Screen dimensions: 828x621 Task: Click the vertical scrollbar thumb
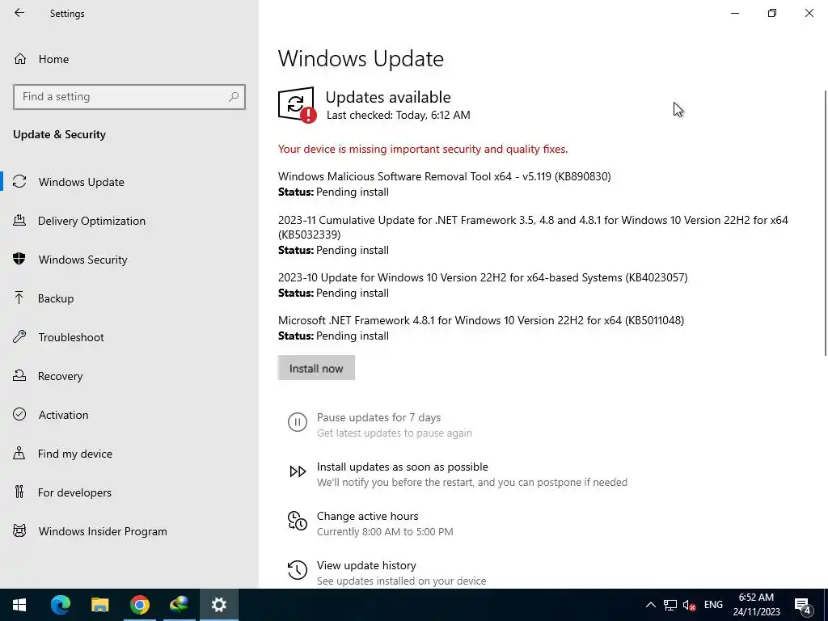[826, 223]
